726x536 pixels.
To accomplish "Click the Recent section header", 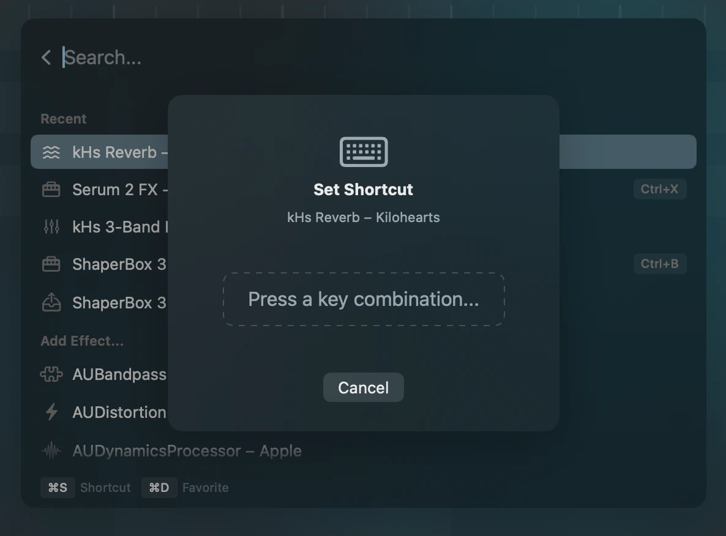I will click(x=64, y=119).
